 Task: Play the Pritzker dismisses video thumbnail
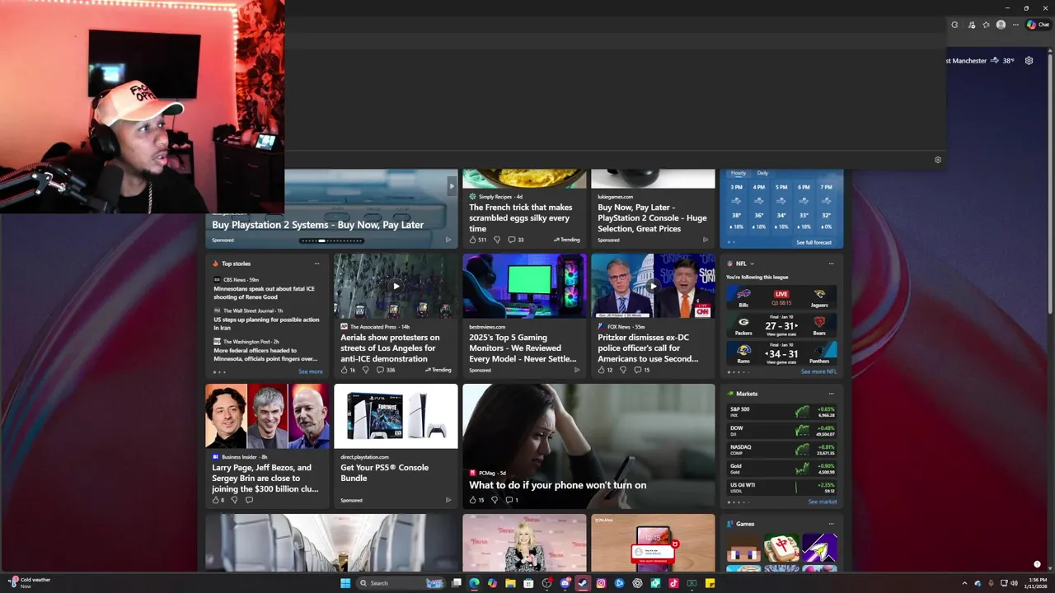coord(653,287)
